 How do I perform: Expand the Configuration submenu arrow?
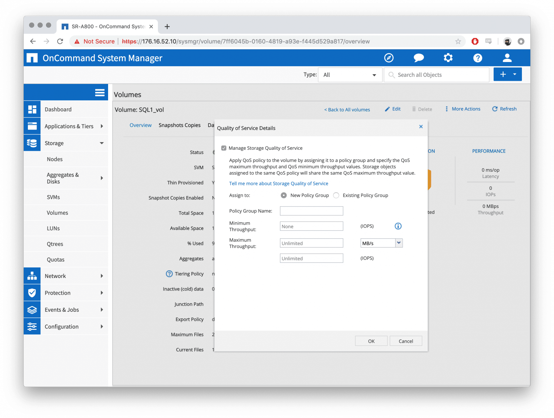(x=102, y=327)
